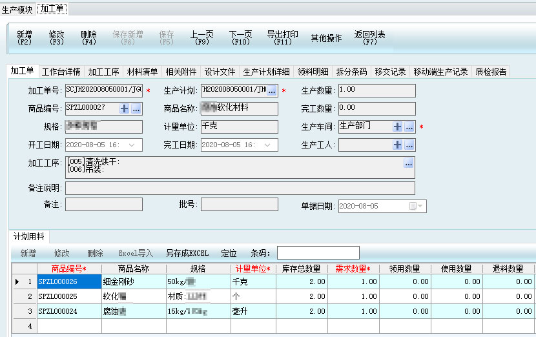This screenshot has width=536, height=337.
Task: Open the 材料清单 tab
Action: 142,72
